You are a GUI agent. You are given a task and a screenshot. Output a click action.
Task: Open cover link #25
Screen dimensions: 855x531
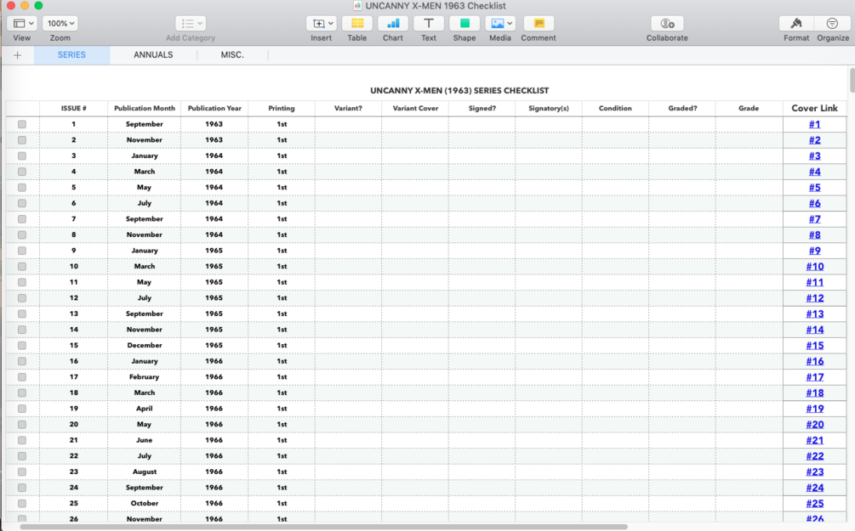815,503
